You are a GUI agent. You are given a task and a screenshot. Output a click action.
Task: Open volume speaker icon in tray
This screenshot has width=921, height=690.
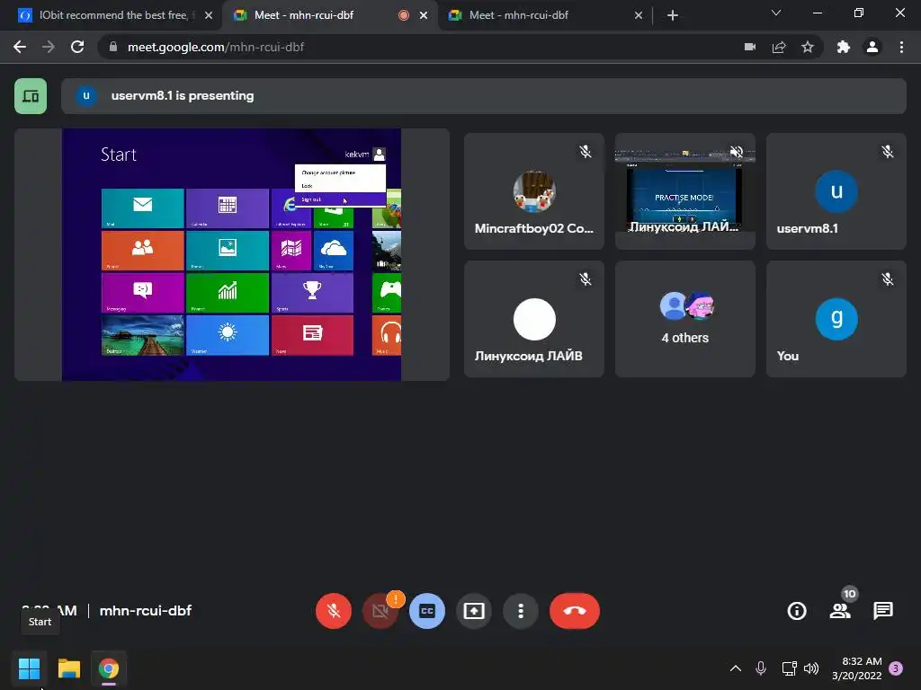(x=811, y=668)
